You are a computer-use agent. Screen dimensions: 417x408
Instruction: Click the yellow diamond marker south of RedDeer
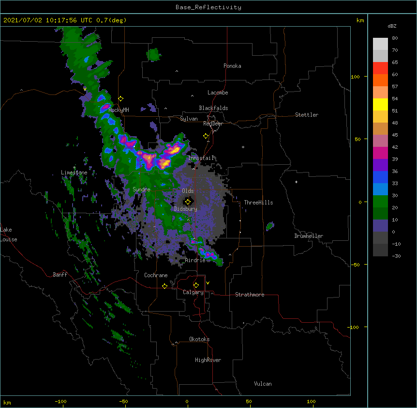point(206,136)
